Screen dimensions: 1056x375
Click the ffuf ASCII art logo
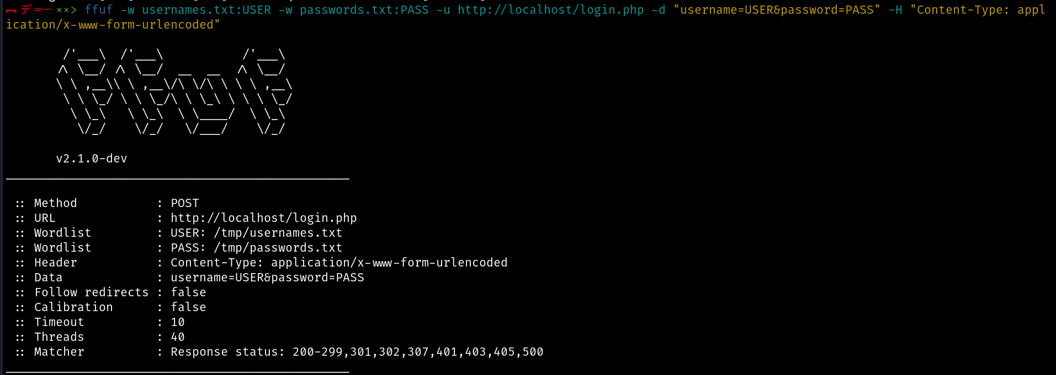tap(174, 91)
